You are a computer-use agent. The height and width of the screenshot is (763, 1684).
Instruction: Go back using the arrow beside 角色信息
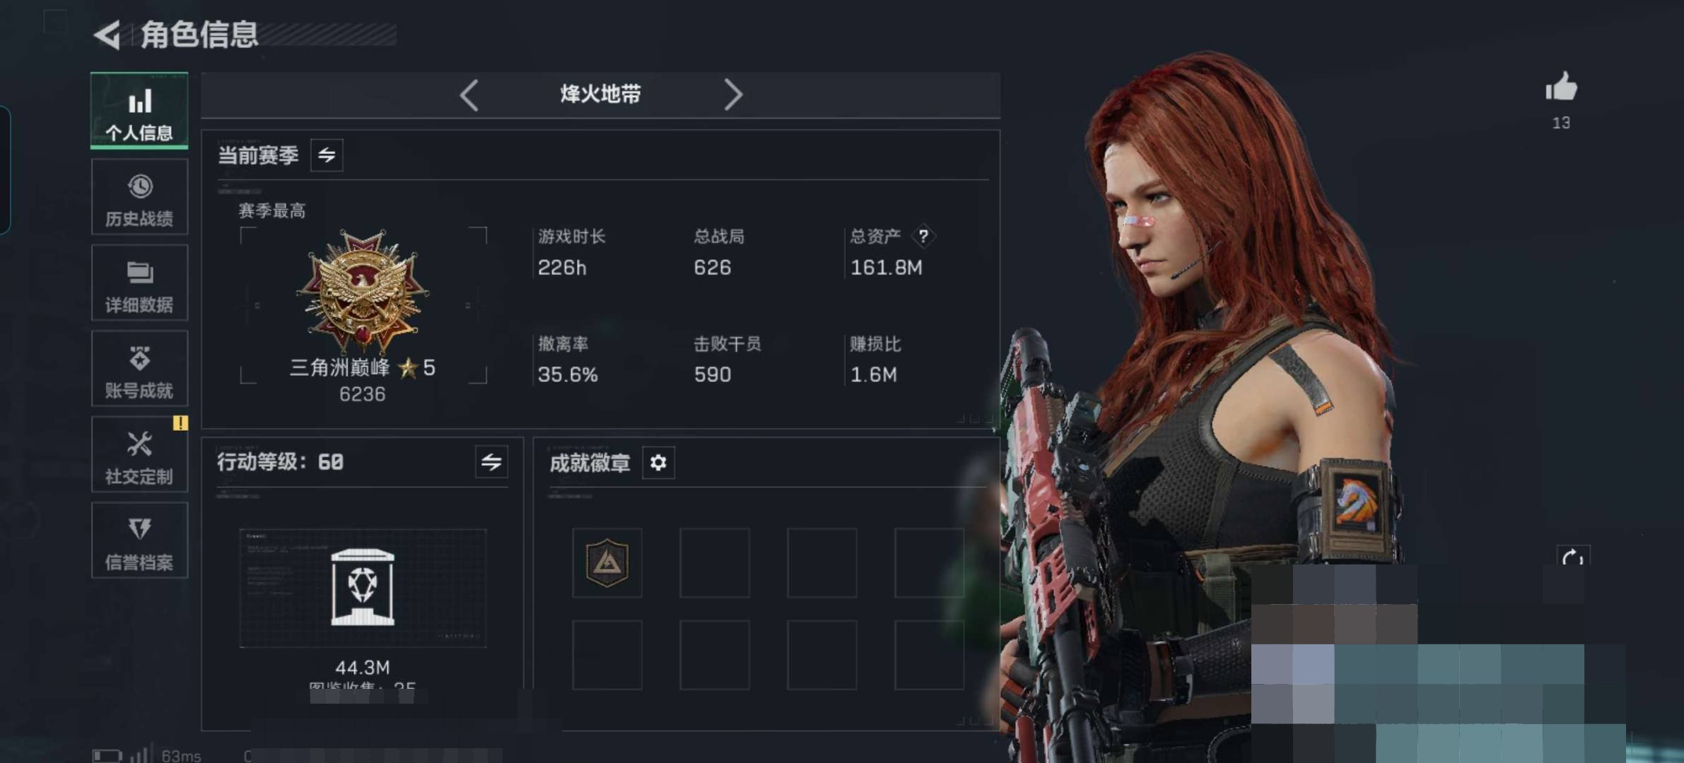(x=107, y=35)
